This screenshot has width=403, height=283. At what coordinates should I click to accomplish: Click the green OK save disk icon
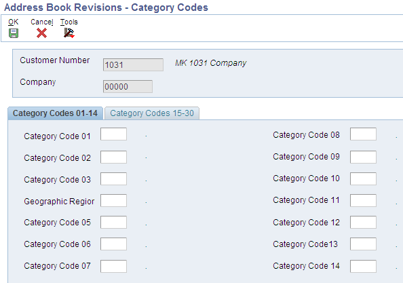14,33
